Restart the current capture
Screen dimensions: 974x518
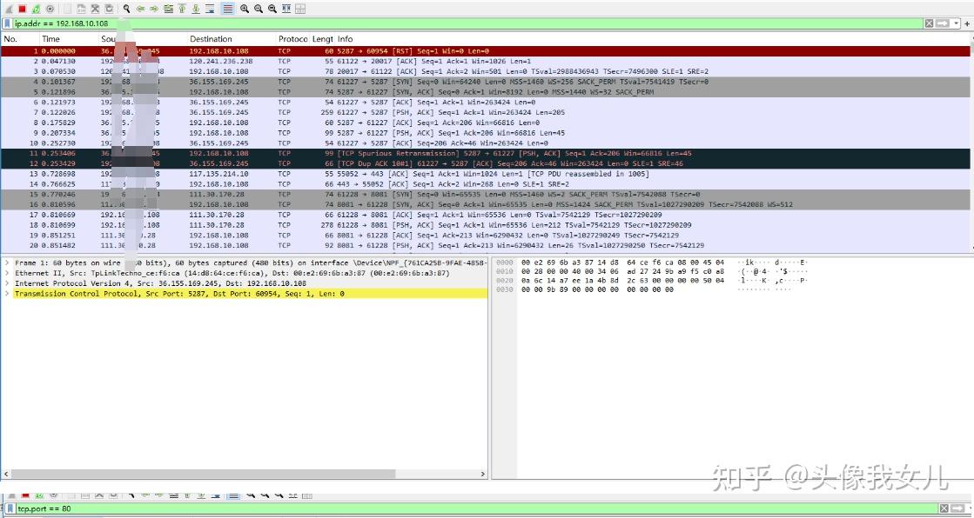[36, 9]
